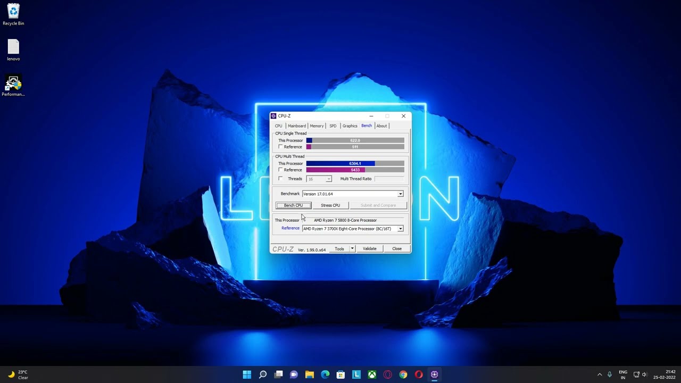Open the Recycle Bin desktop icon
681x383 pixels.
(13, 14)
